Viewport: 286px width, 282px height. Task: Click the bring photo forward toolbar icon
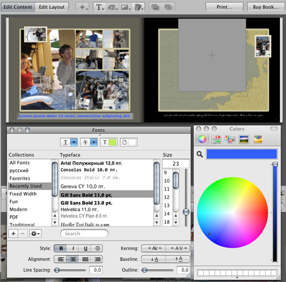point(168,7)
